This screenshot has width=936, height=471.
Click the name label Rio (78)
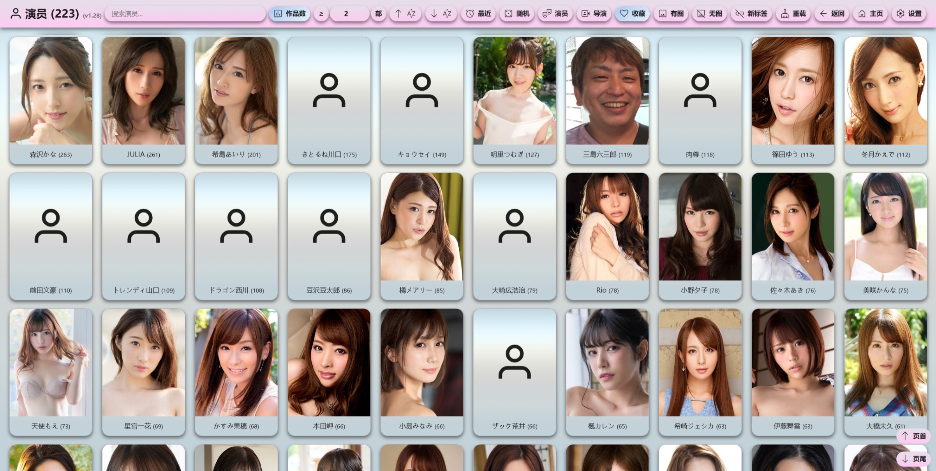(607, 290)
